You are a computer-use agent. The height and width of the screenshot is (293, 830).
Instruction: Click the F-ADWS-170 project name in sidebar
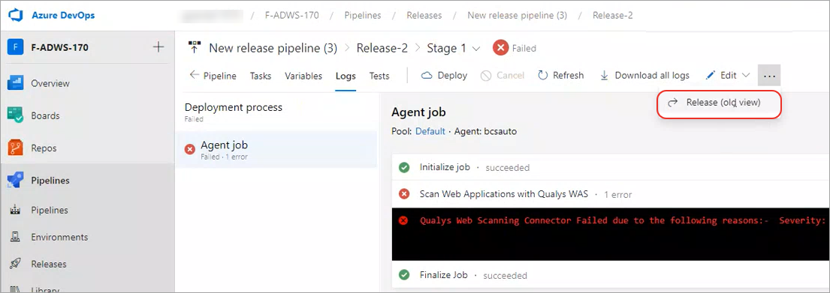pyautogui.click(x=59, y=47)
